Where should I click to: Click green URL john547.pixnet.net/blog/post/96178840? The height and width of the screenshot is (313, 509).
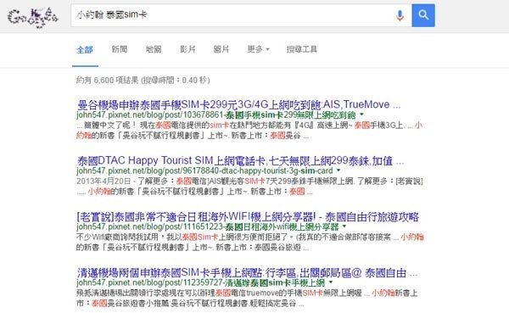[204, 170]
